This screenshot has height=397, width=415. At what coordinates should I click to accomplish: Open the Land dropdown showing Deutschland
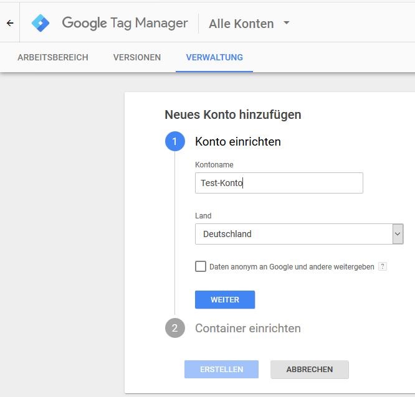(x=293, y=234)
